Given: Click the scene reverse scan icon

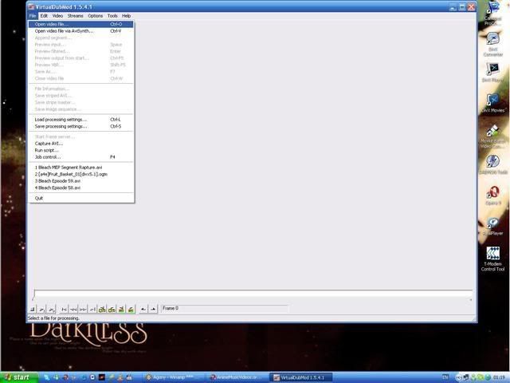Looking at the screenshot, I should pos(121,309).
